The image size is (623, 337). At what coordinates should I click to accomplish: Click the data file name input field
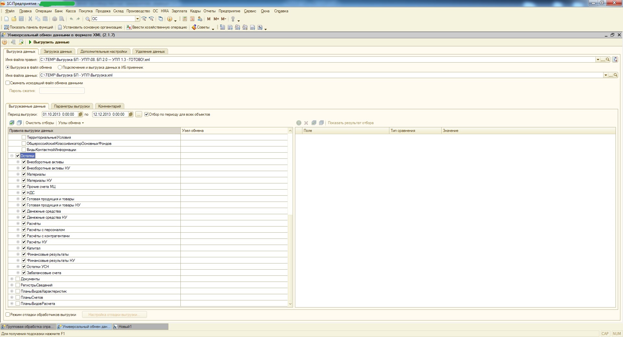[321, 75]
